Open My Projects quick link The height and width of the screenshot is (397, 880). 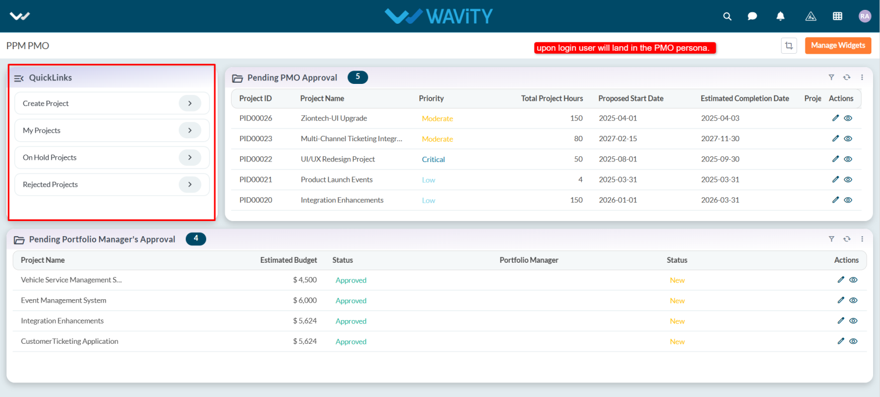coord(112,130)
